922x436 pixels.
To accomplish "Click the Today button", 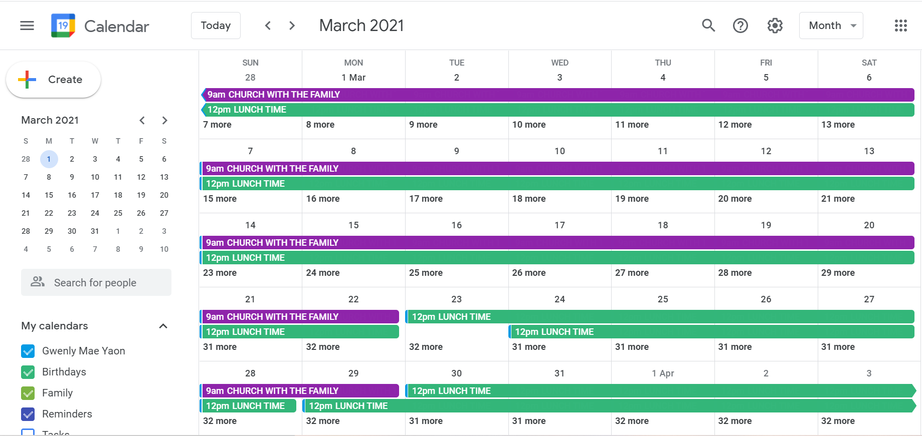I will pos(216,26).
